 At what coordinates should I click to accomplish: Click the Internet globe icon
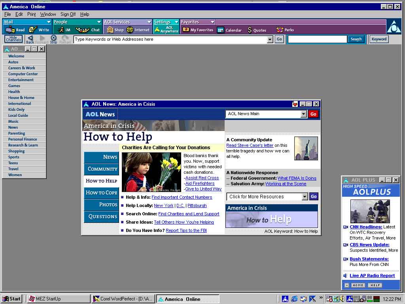pos(130,30)
